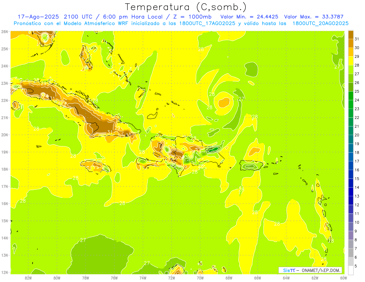
Task: Click the 76W longitude axis label
Action: tap(114, 278)
